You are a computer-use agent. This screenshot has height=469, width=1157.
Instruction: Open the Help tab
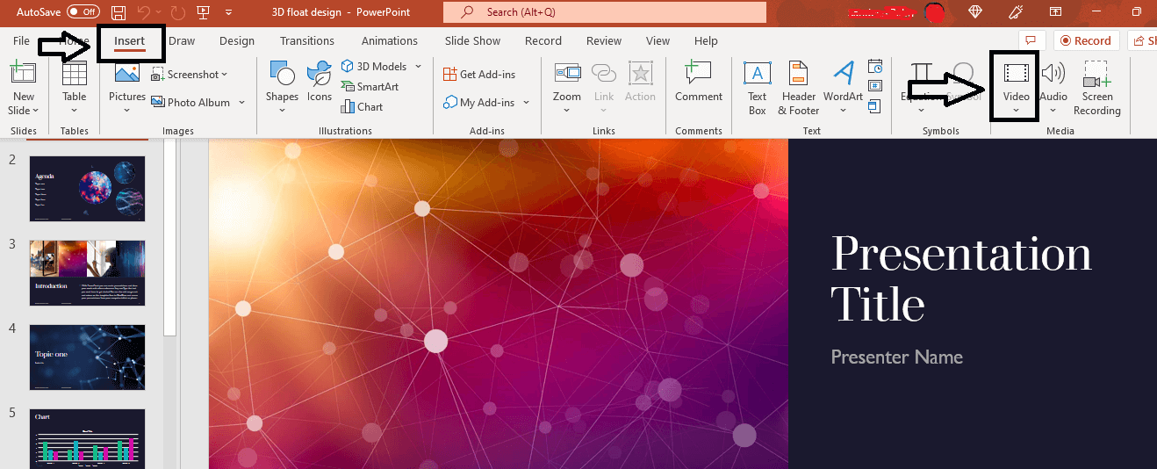(x=706, y=41)
